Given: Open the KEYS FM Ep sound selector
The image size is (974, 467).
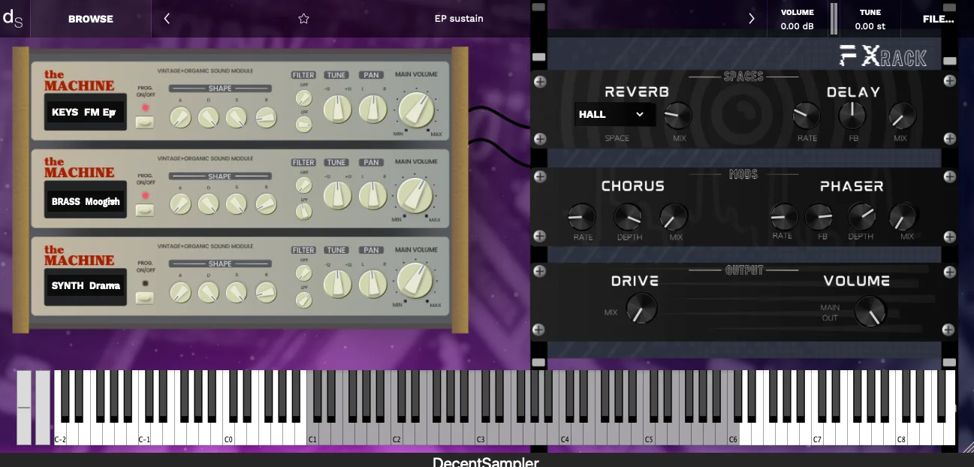Looking at the screenshot, I should pos(84,113).
